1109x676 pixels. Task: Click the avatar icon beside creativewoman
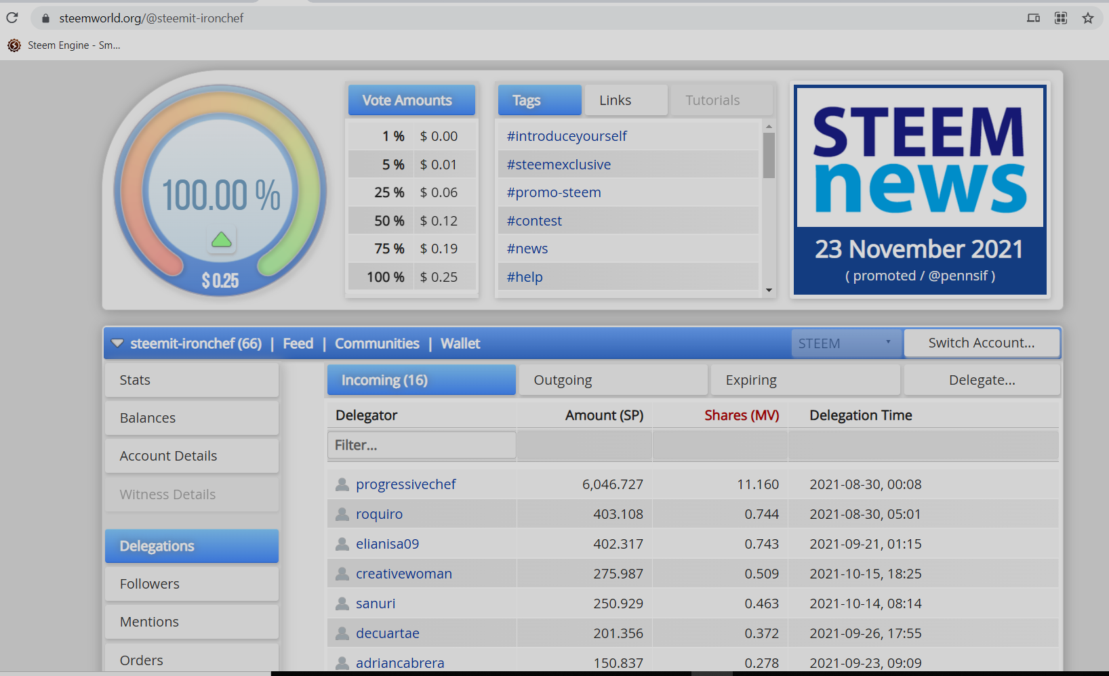[342, 574]
